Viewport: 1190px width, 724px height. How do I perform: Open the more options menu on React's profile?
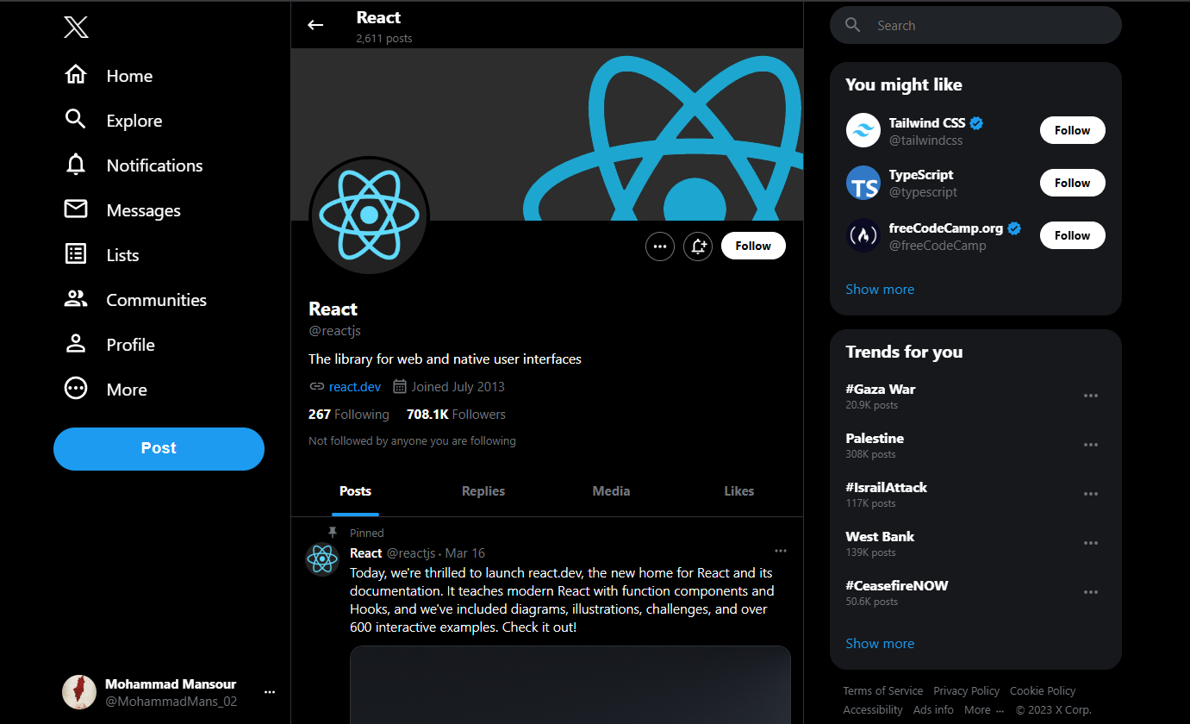pyautogui.click(x=660, y=246)
